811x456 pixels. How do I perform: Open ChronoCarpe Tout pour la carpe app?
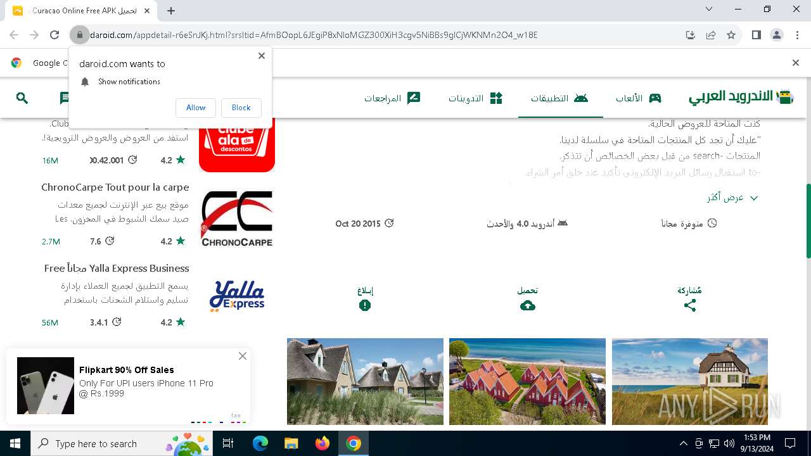tap(115, 187)
